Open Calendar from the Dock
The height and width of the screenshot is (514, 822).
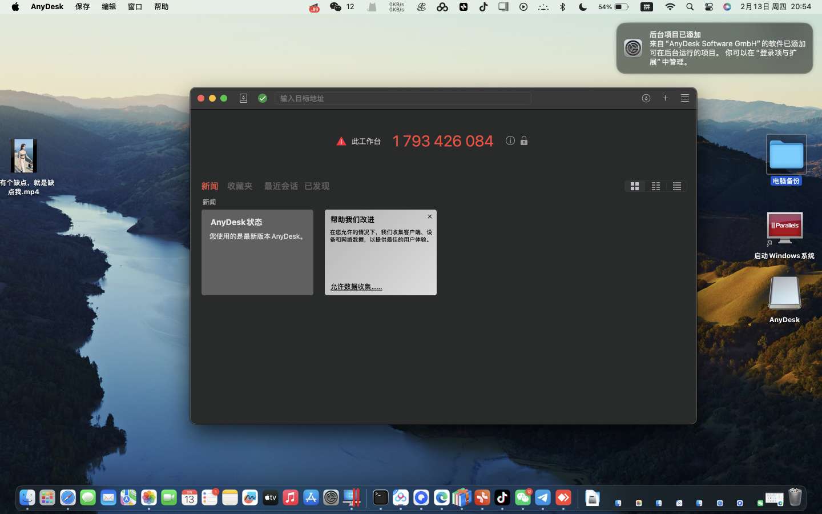click(190, 498)
